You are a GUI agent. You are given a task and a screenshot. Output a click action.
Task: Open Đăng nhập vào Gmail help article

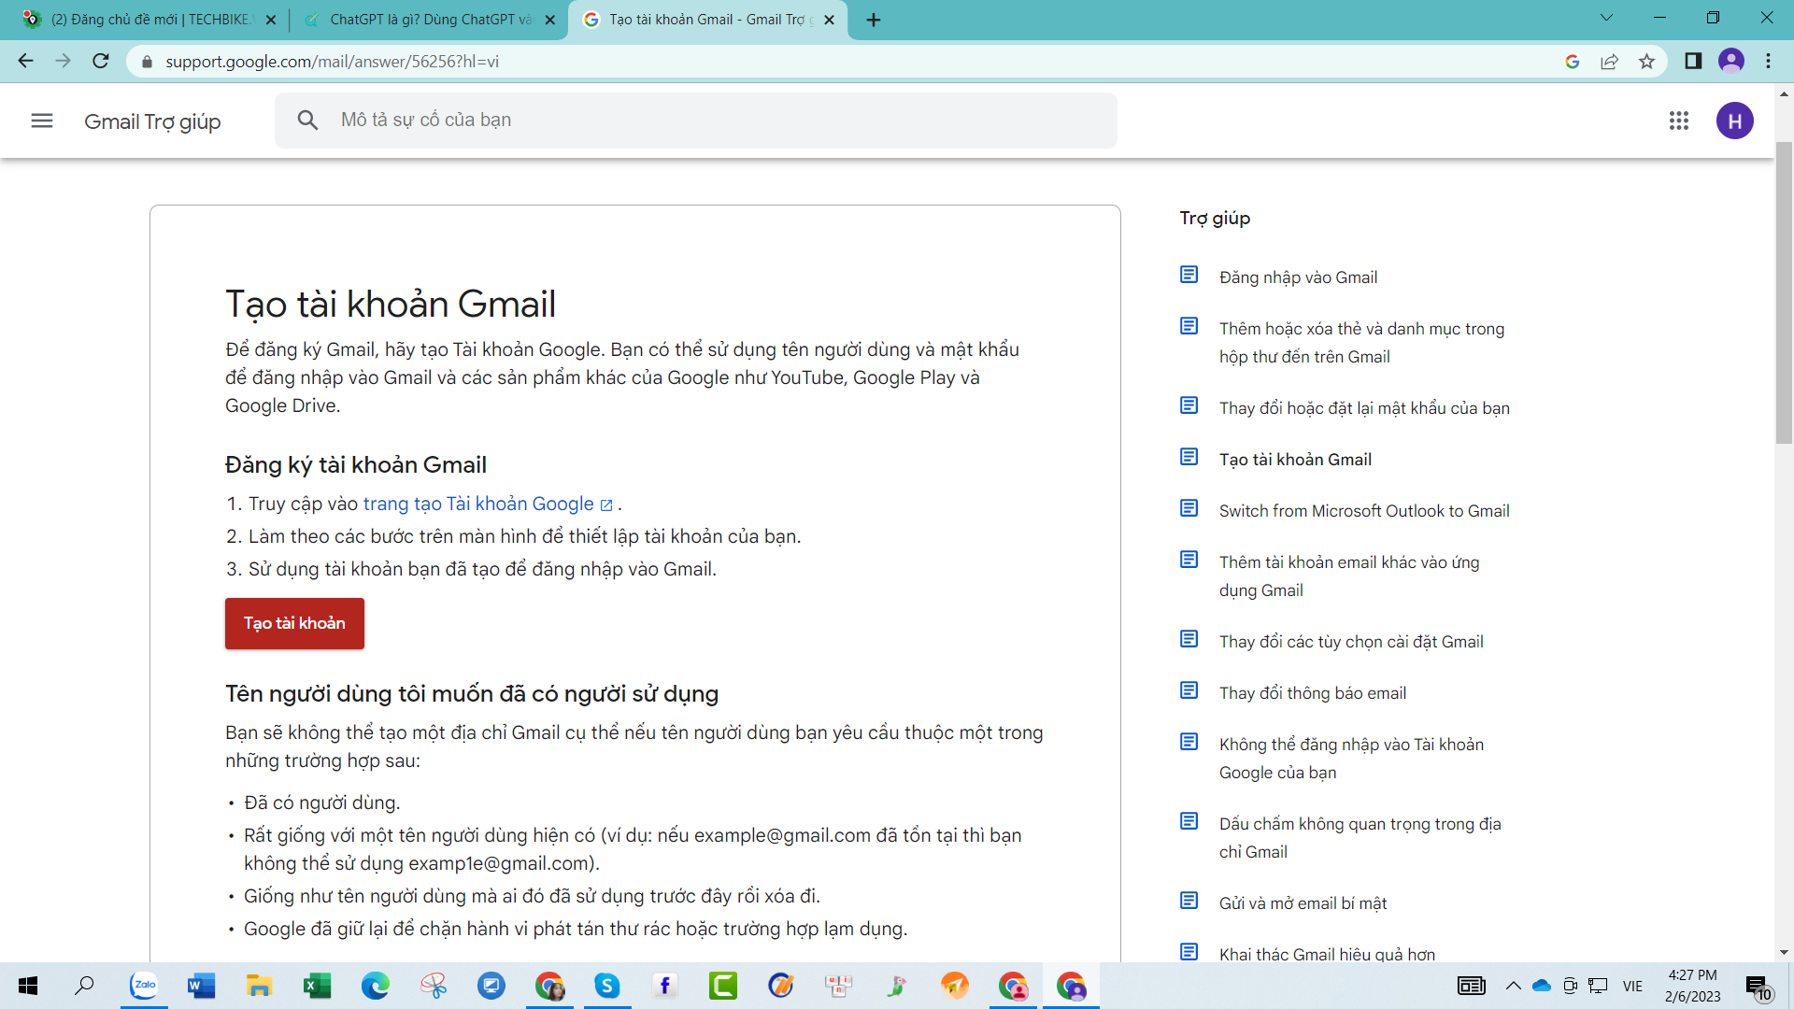click(x=1298, y=277)
